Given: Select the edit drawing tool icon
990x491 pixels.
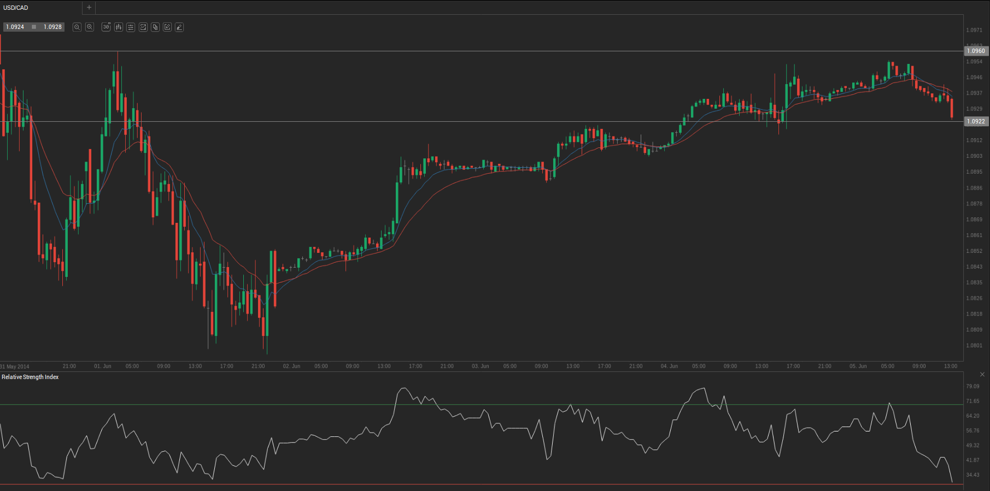Looking at the screenshot, I should [x=167, y=27].
